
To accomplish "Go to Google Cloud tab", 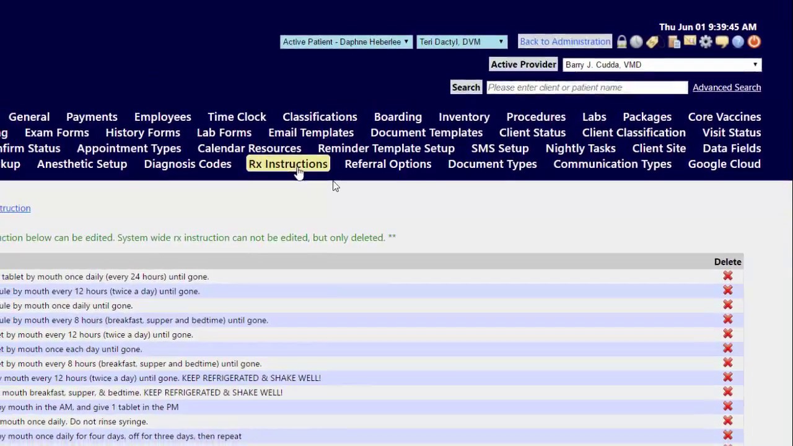I will tap(724, 164).
